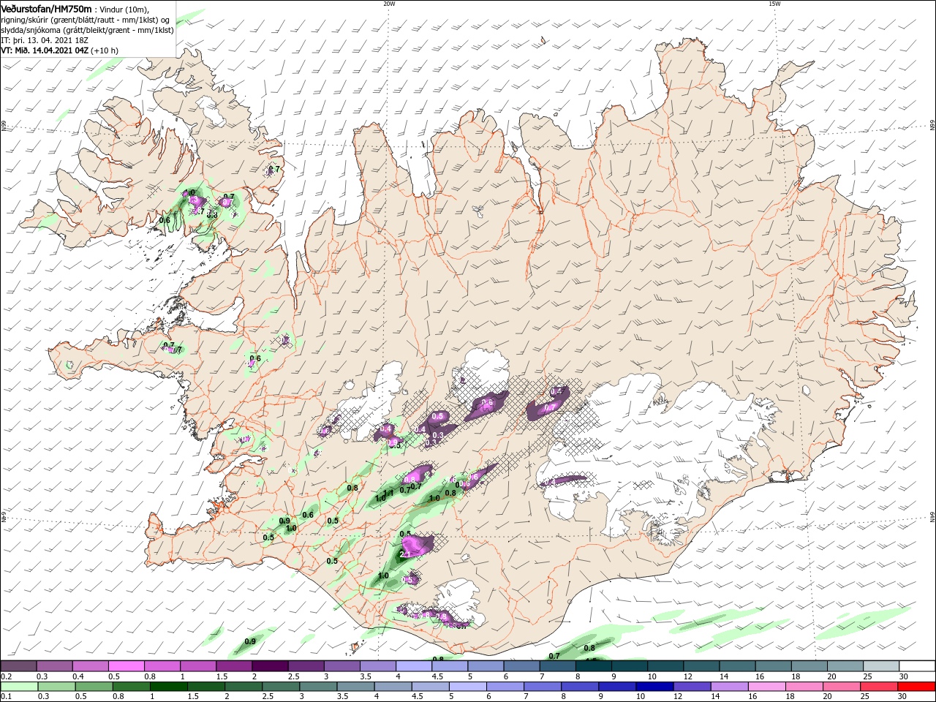Pick the bright red 30 rain legend swatch
Screen dimensions: 936x702
(x=917, y=687)
